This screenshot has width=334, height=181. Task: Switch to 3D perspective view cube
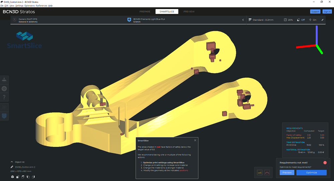point(12,177)
